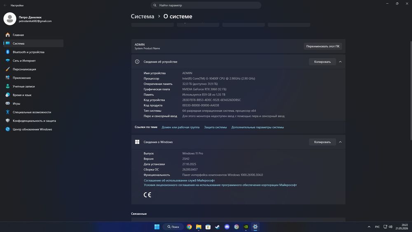
Task: Go to Учетные записи
Action: [33, 86]
